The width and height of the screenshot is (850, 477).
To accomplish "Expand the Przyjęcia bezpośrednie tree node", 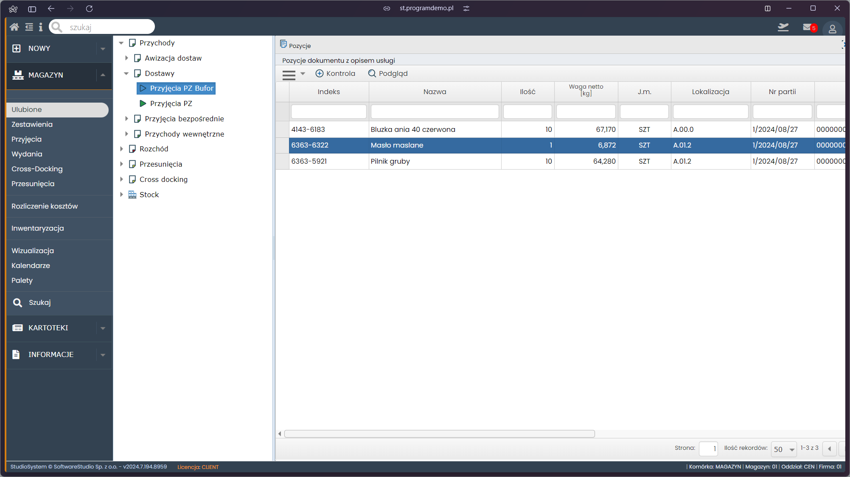I will pyautogui.click(x=126, y=119).
